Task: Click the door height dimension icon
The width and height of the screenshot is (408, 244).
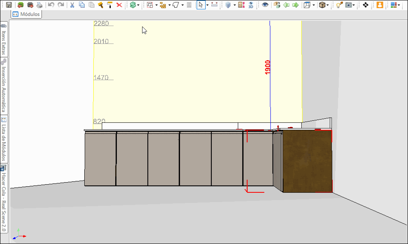Action: (x=241, y=5)
